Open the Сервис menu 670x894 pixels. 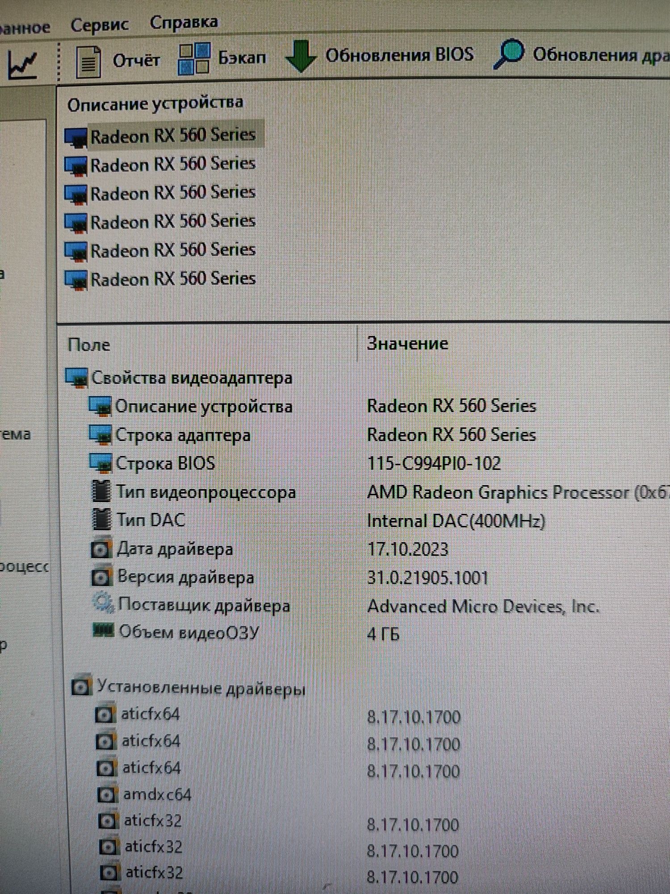tap(99, 25)
